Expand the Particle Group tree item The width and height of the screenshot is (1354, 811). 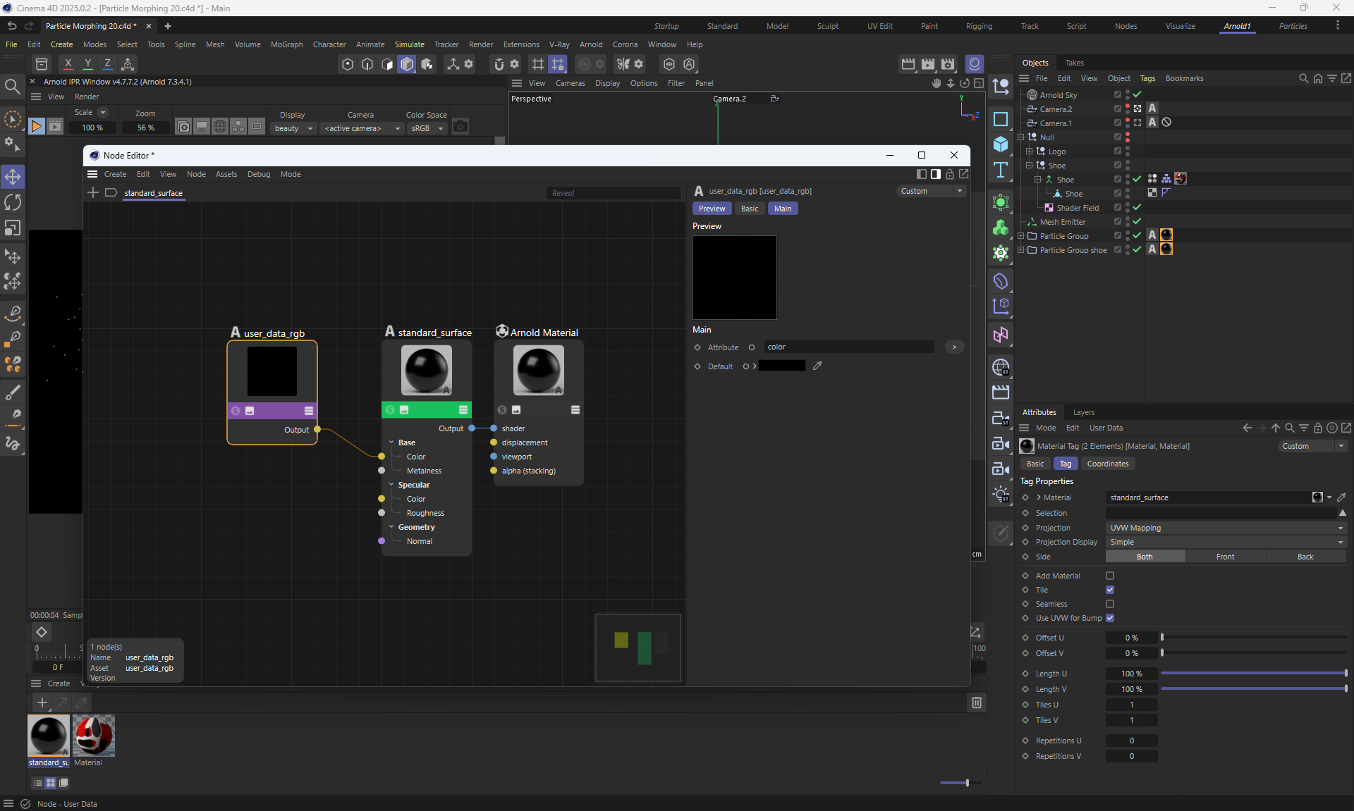[1021, 236]
